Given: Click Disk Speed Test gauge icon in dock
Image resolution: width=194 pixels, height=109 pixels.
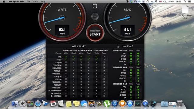Looking at the screenshot, I should click(153, 104).
